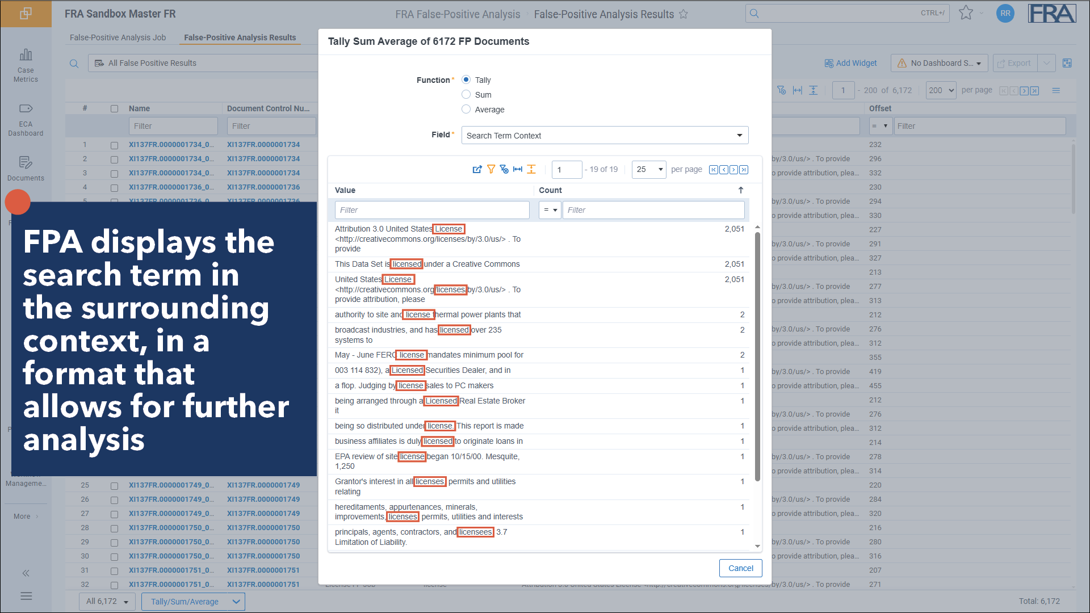Fit column widths on the background results grid
The height and width of the screenshot is (613, 1090).
click(x=798, y=90)
